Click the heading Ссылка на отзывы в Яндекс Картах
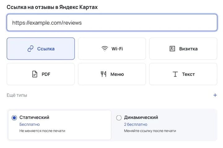 52,7
